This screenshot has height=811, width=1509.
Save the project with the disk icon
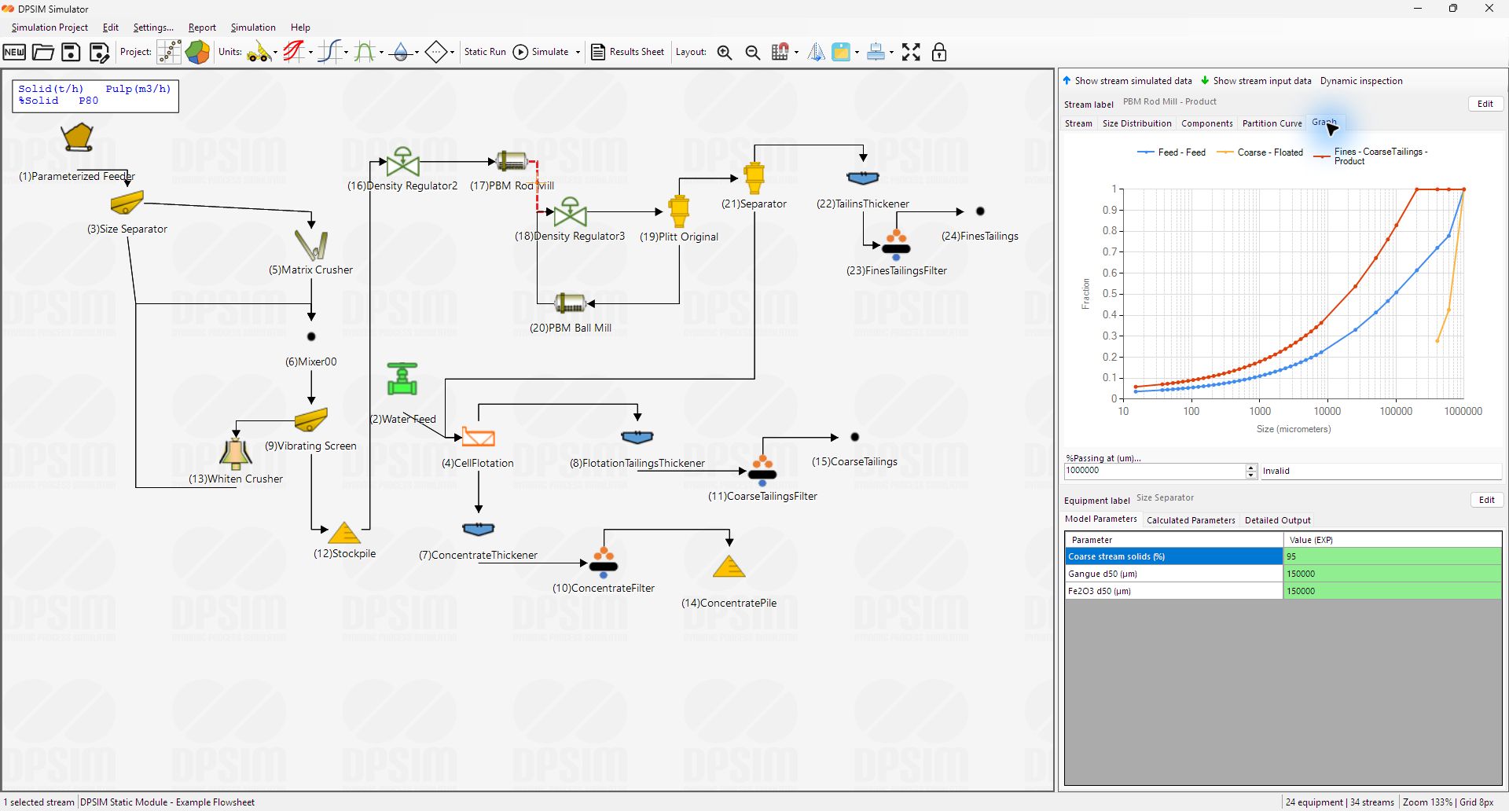click(71, 52)
